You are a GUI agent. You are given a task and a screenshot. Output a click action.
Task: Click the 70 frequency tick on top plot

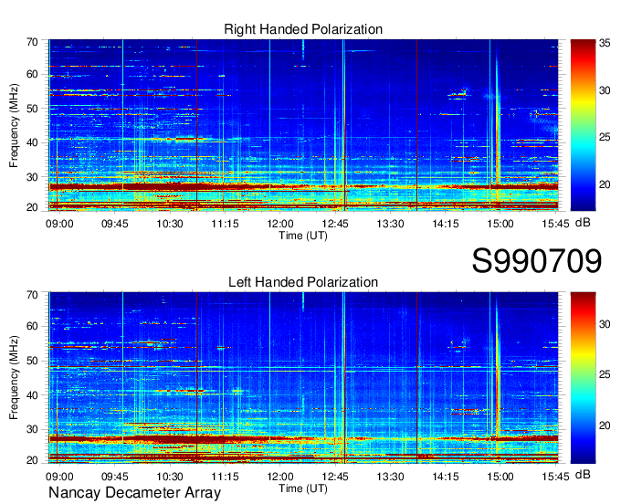[32, 42]
